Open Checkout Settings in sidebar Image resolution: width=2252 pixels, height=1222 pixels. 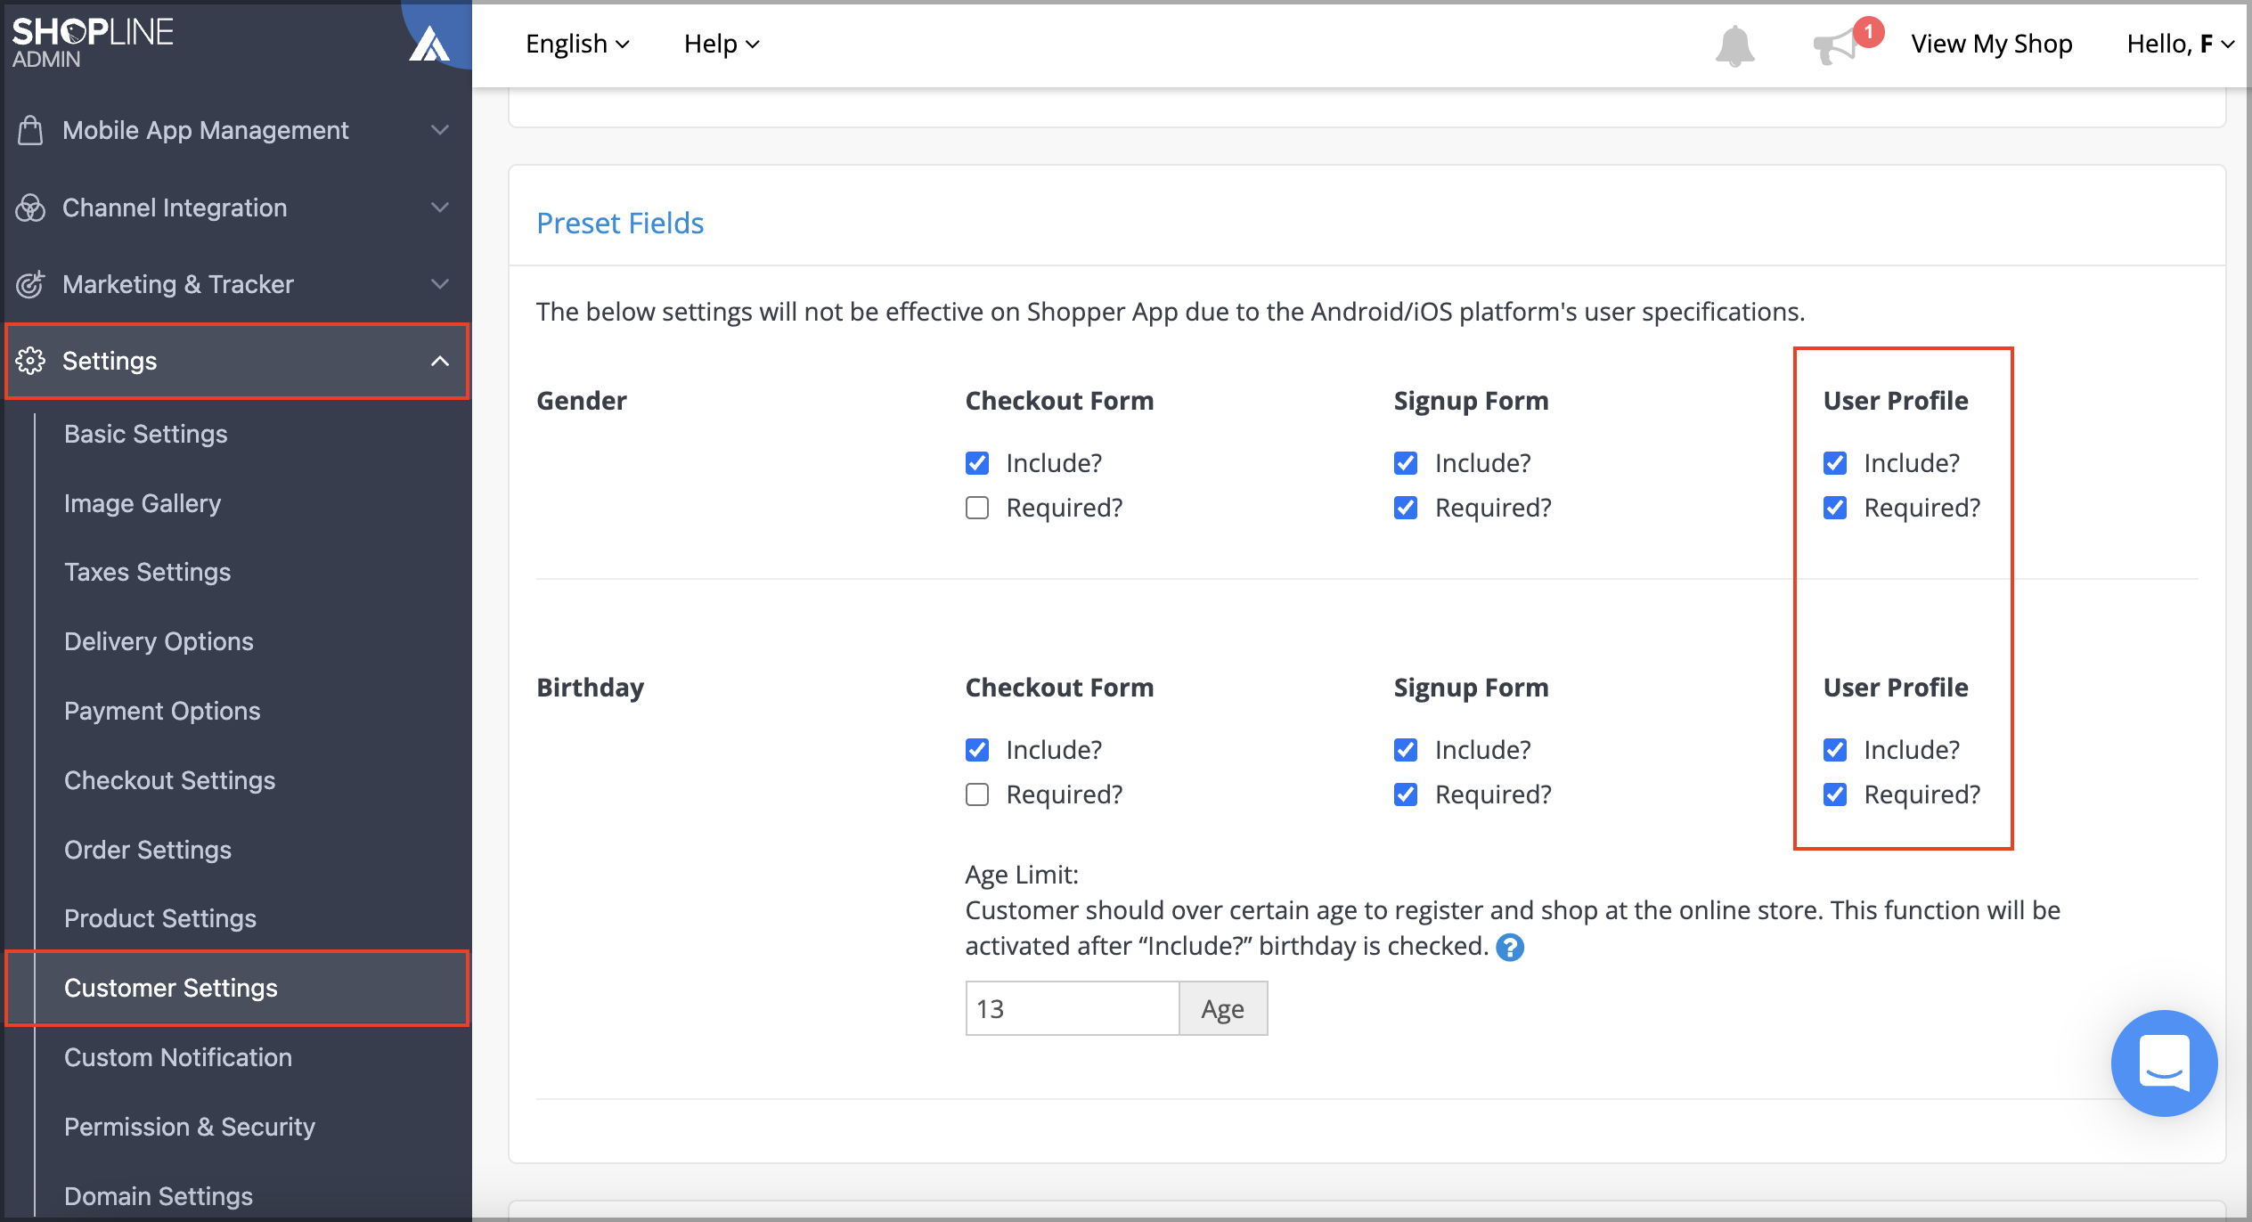tap(169, 780)
